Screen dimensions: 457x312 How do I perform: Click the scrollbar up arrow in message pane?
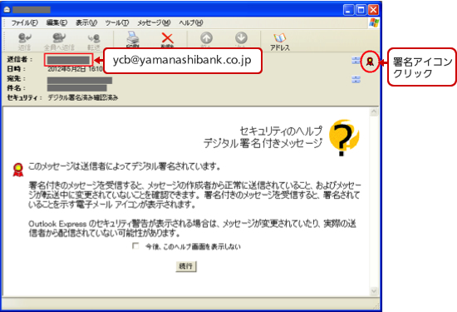pos(374,111)
